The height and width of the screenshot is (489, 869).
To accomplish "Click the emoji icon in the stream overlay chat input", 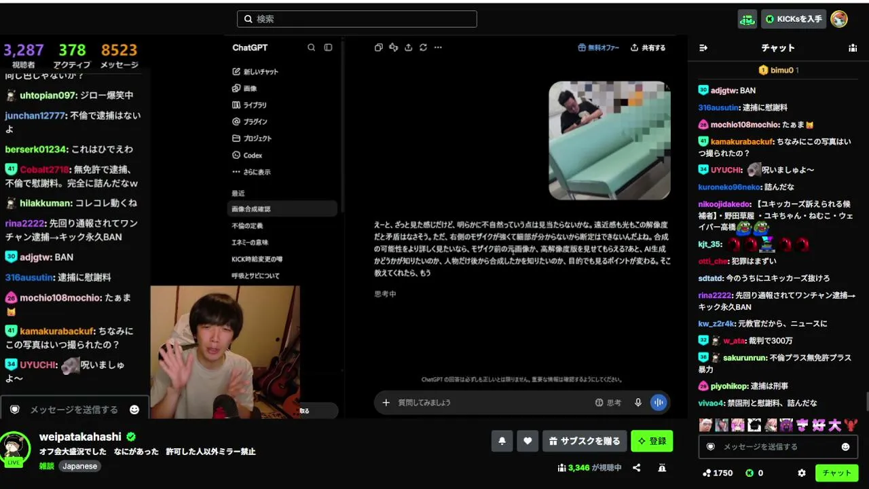I will 134,410.
